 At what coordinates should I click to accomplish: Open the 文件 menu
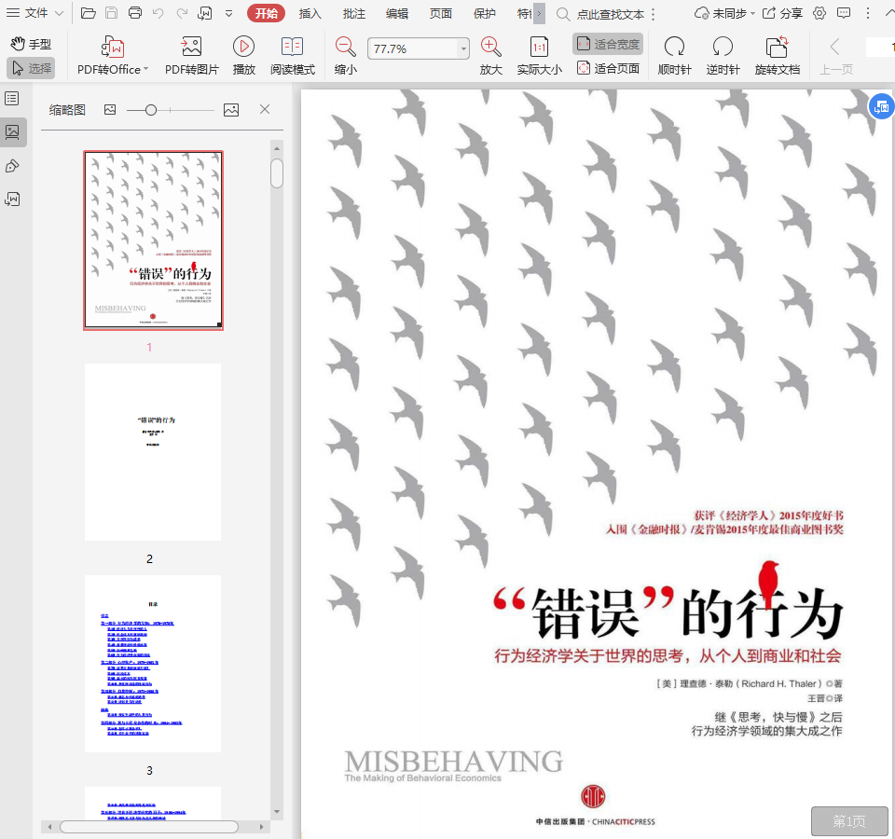point(34,12)
